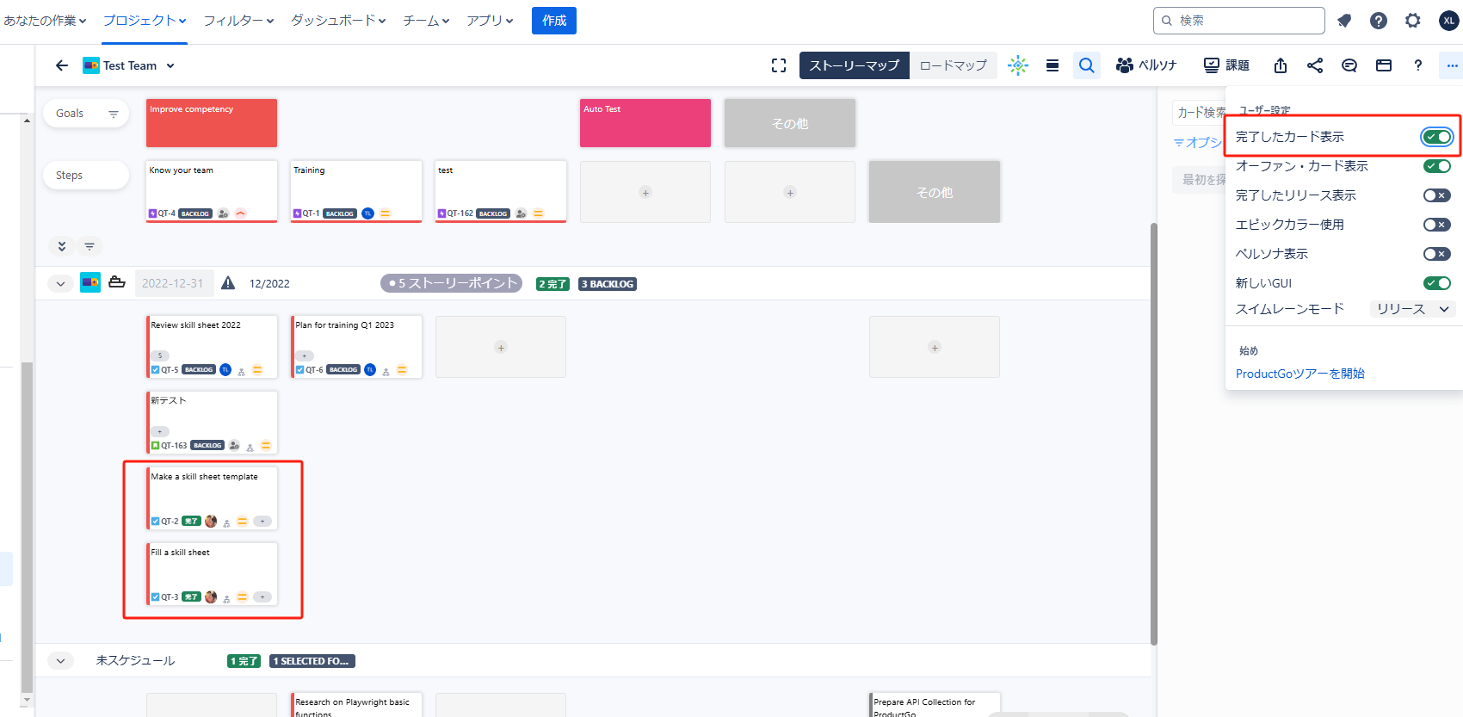This screenshot has width=1463, height=717.
Task: Enable the ペルソナ表示 toggle
Action: point(1436,254)
